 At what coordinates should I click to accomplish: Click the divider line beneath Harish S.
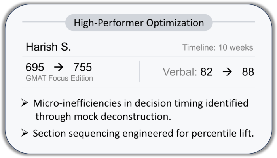click(138, 56)
